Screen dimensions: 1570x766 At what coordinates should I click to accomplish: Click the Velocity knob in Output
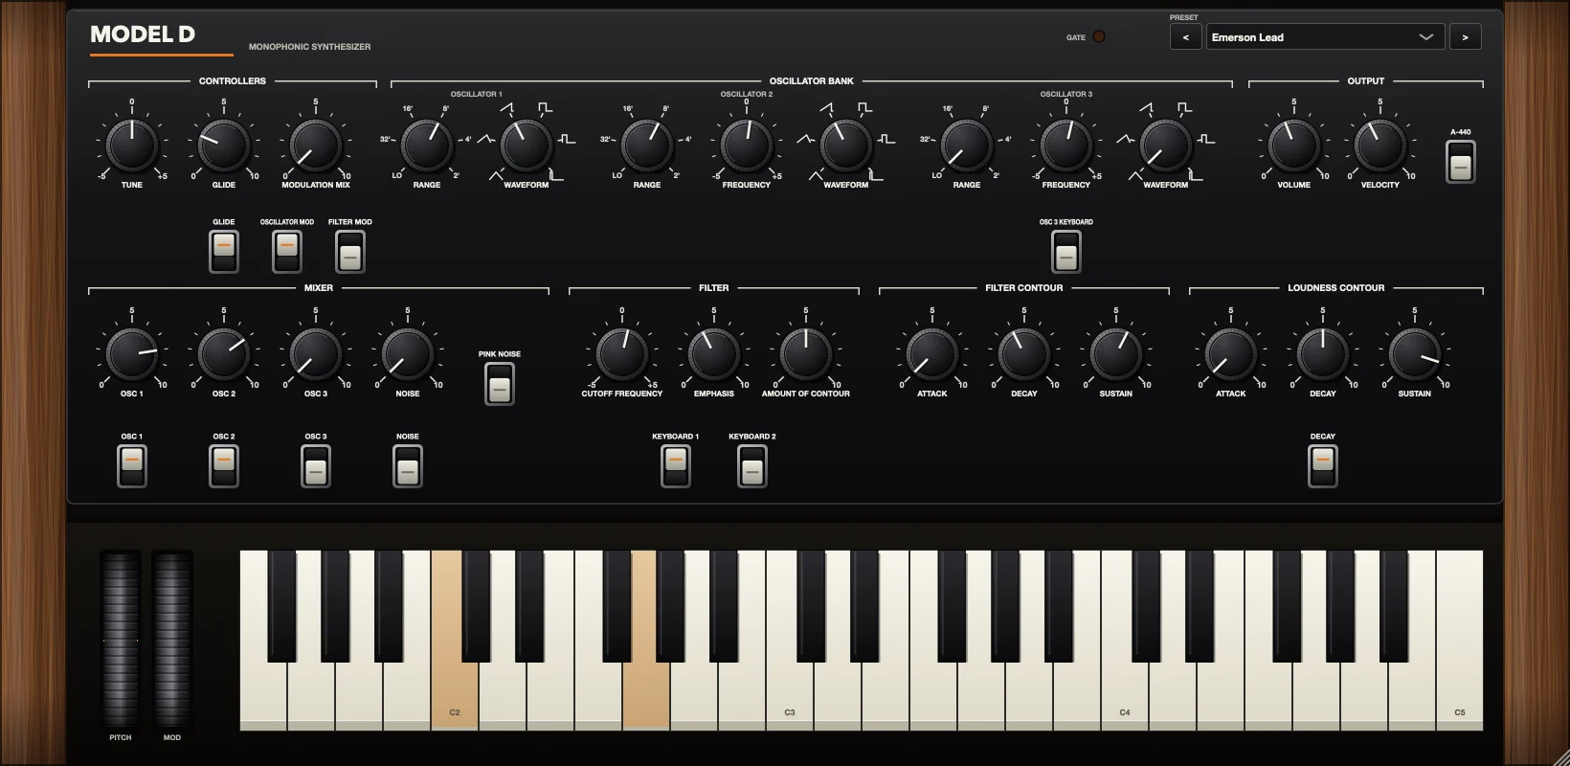pyautogui.click(x=1380, y=146)
